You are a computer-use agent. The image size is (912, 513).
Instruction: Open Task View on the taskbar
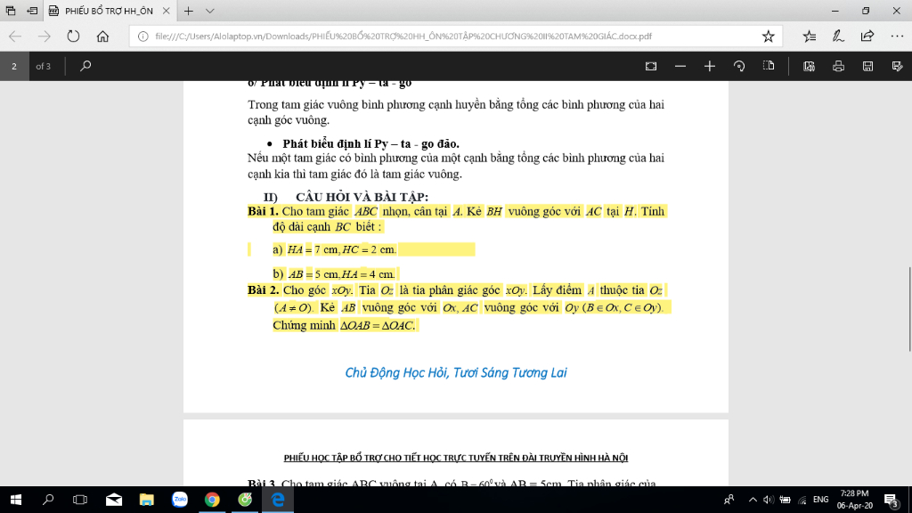80,500
